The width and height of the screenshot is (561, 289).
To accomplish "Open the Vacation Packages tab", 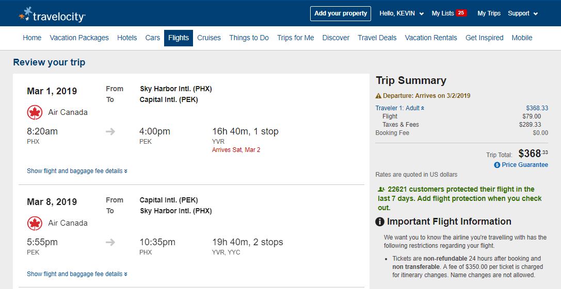I will (x=79, y=38).
